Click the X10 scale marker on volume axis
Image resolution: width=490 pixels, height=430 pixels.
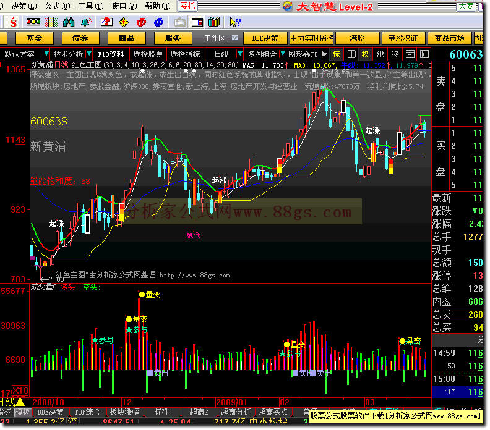[x=20, y=390]
